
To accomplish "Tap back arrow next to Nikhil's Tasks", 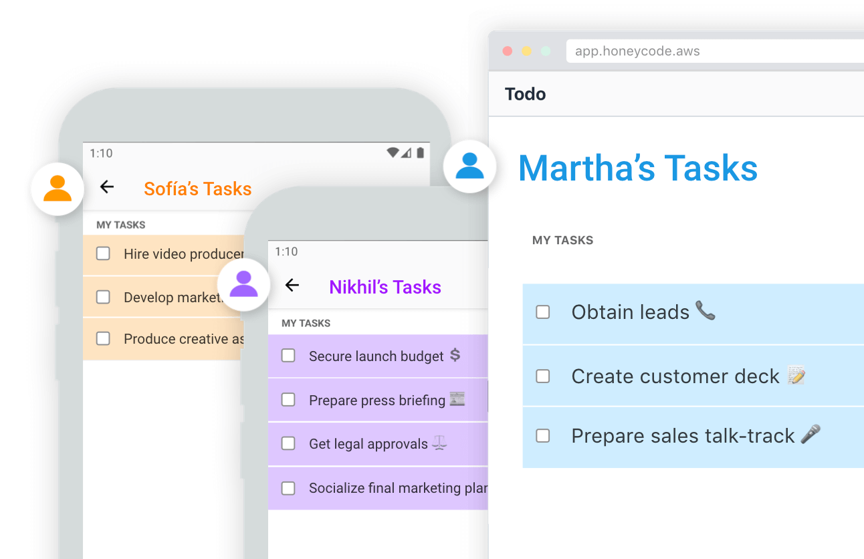I will [x=292, y=285].
